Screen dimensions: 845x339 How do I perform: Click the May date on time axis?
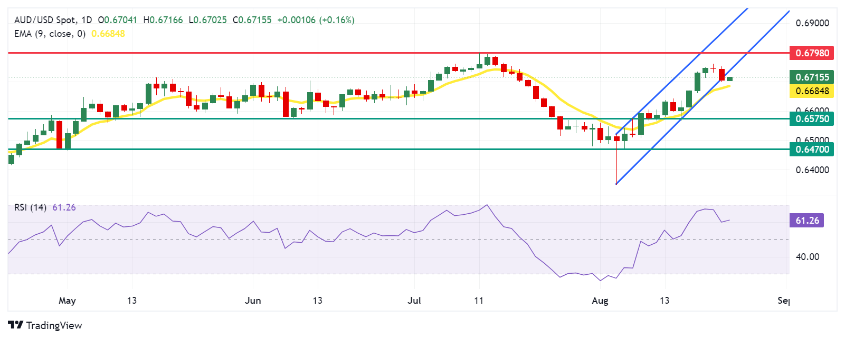(x=67, y=301)
